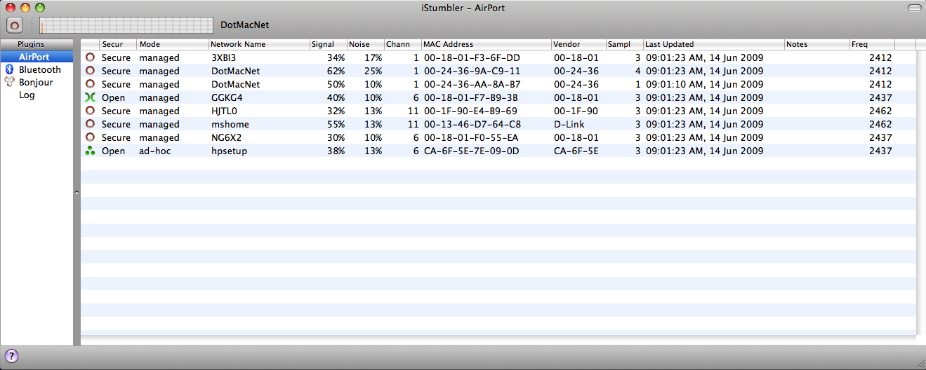Click the Open security cell for GGKG4
Screen dimensions: 926x370
click(x=113, y=97)
